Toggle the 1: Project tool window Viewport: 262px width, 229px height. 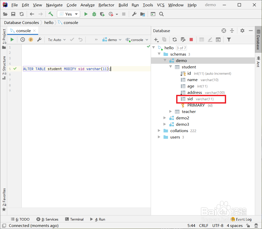pyautogui.click(x=4, y=39)
